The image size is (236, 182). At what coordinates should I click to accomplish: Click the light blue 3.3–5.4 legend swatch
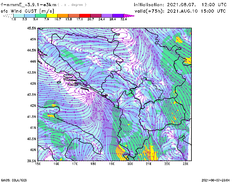(30, 16)
